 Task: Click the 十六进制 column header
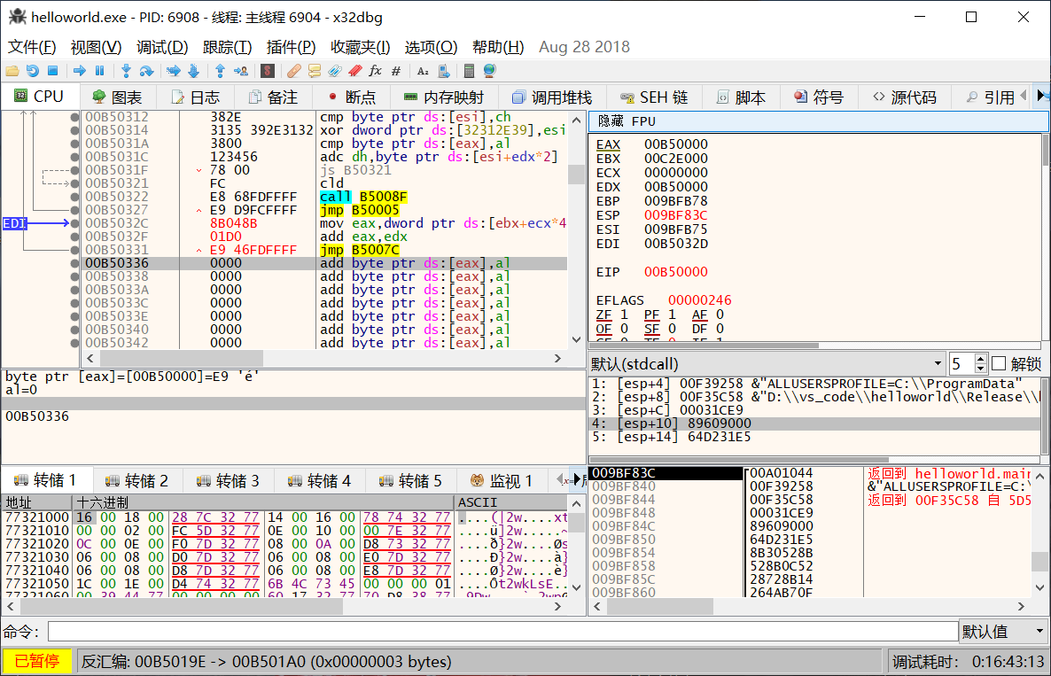pyautogui.click(x=263, y=501)
